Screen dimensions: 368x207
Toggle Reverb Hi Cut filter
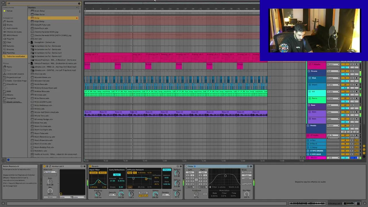(102, 172)
